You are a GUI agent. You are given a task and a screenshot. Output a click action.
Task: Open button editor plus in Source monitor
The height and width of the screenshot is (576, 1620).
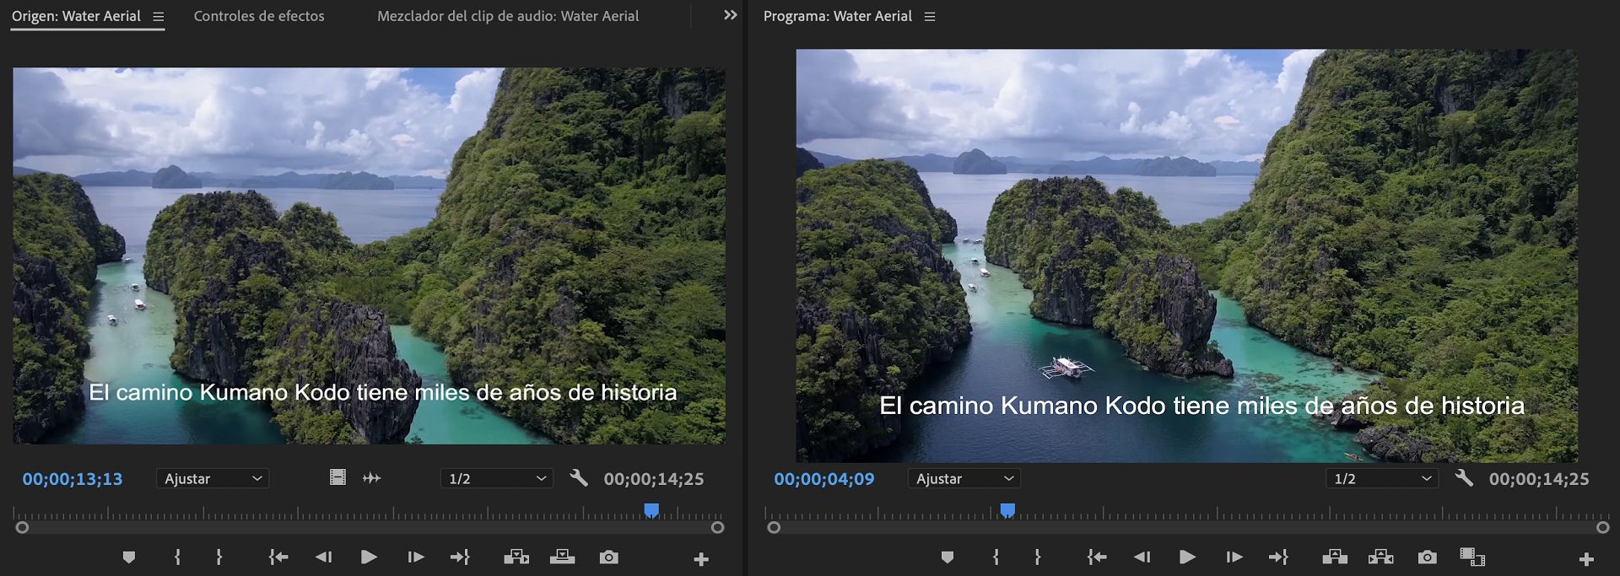(x=700, y=559)
